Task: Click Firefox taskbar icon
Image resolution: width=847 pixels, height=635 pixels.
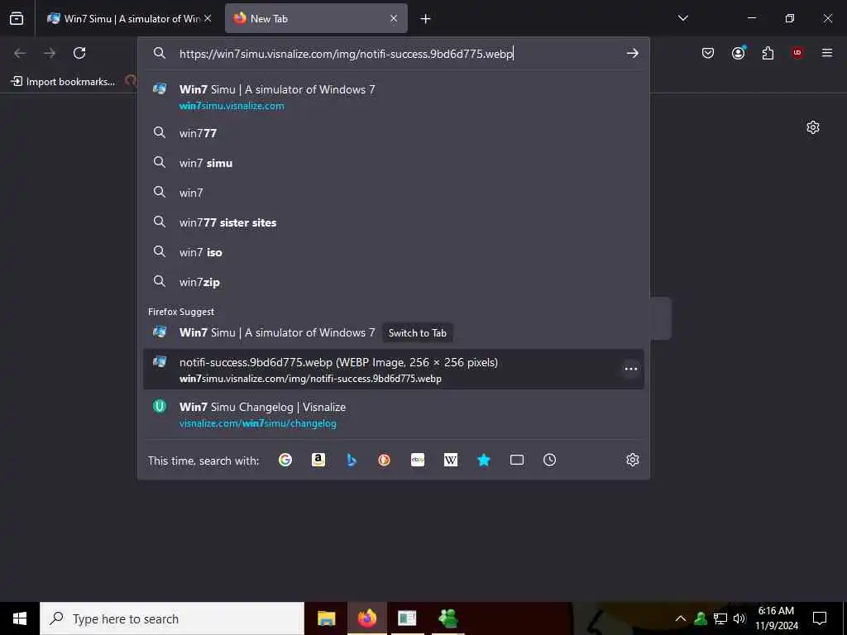Action: [366, 618]
